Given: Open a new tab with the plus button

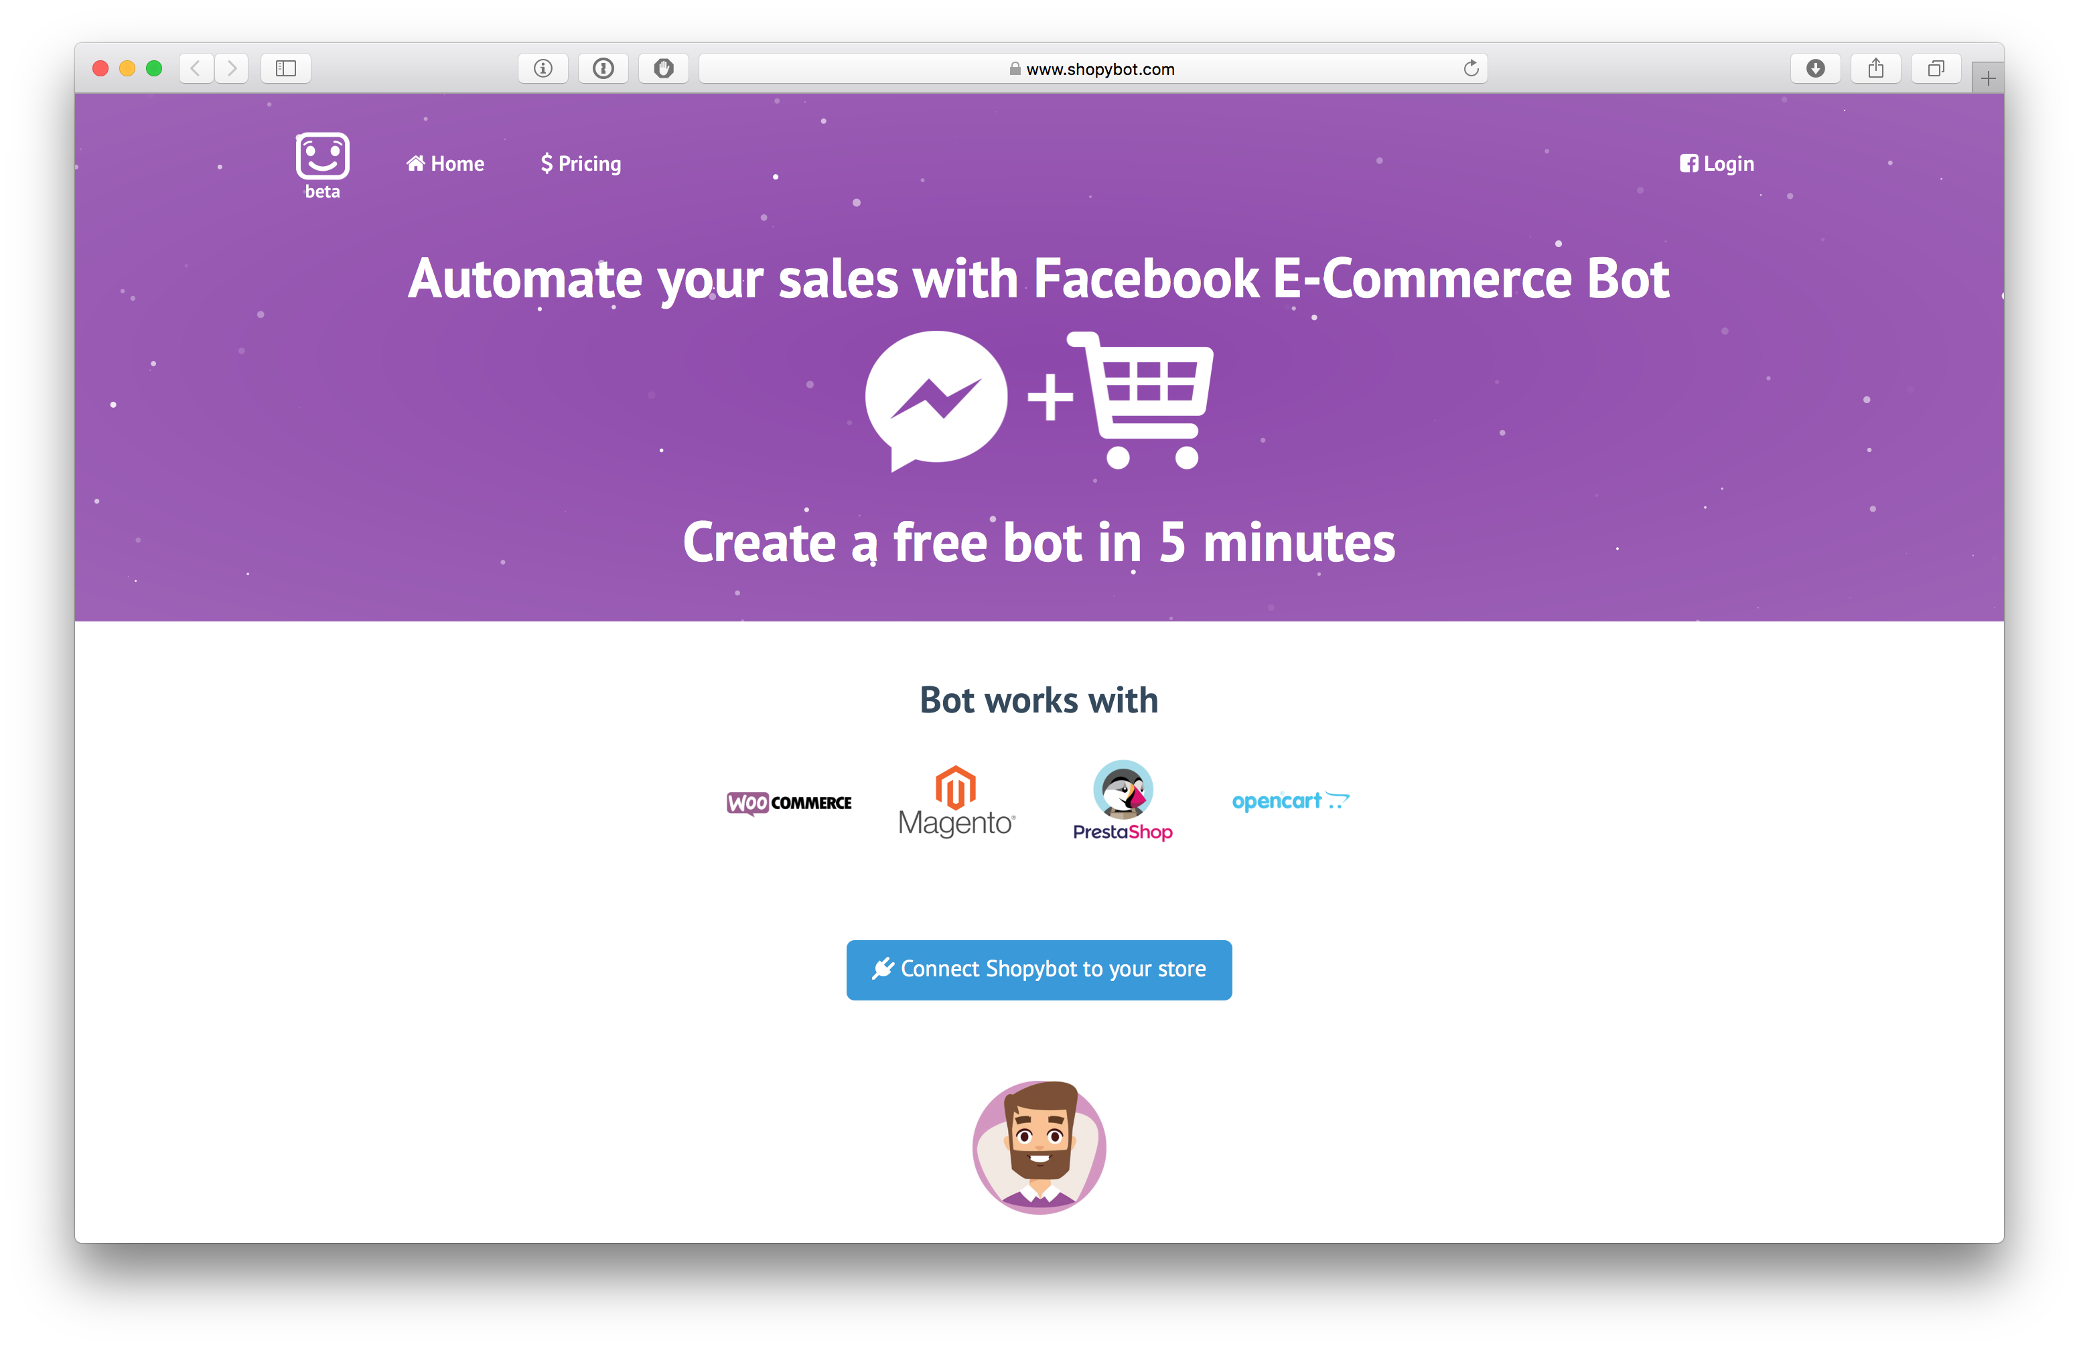Looking at the screenshot, I should [1988, 78].
